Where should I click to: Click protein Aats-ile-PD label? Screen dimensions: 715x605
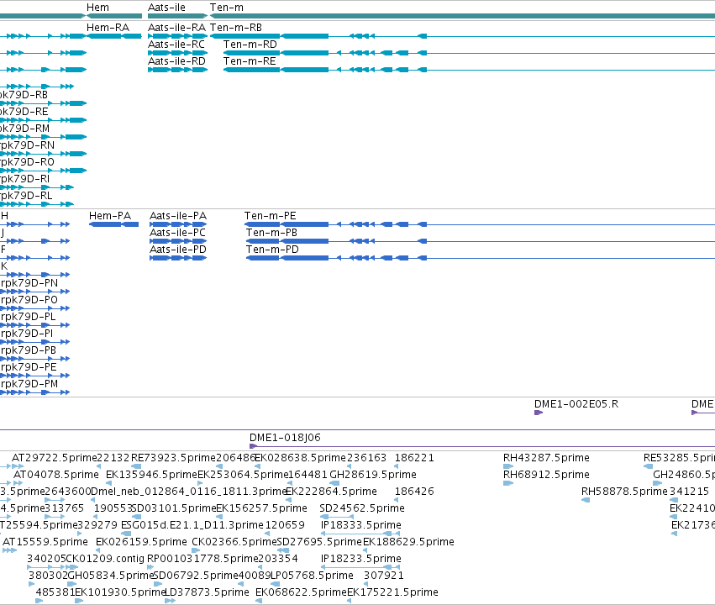[x=178, y=250]
